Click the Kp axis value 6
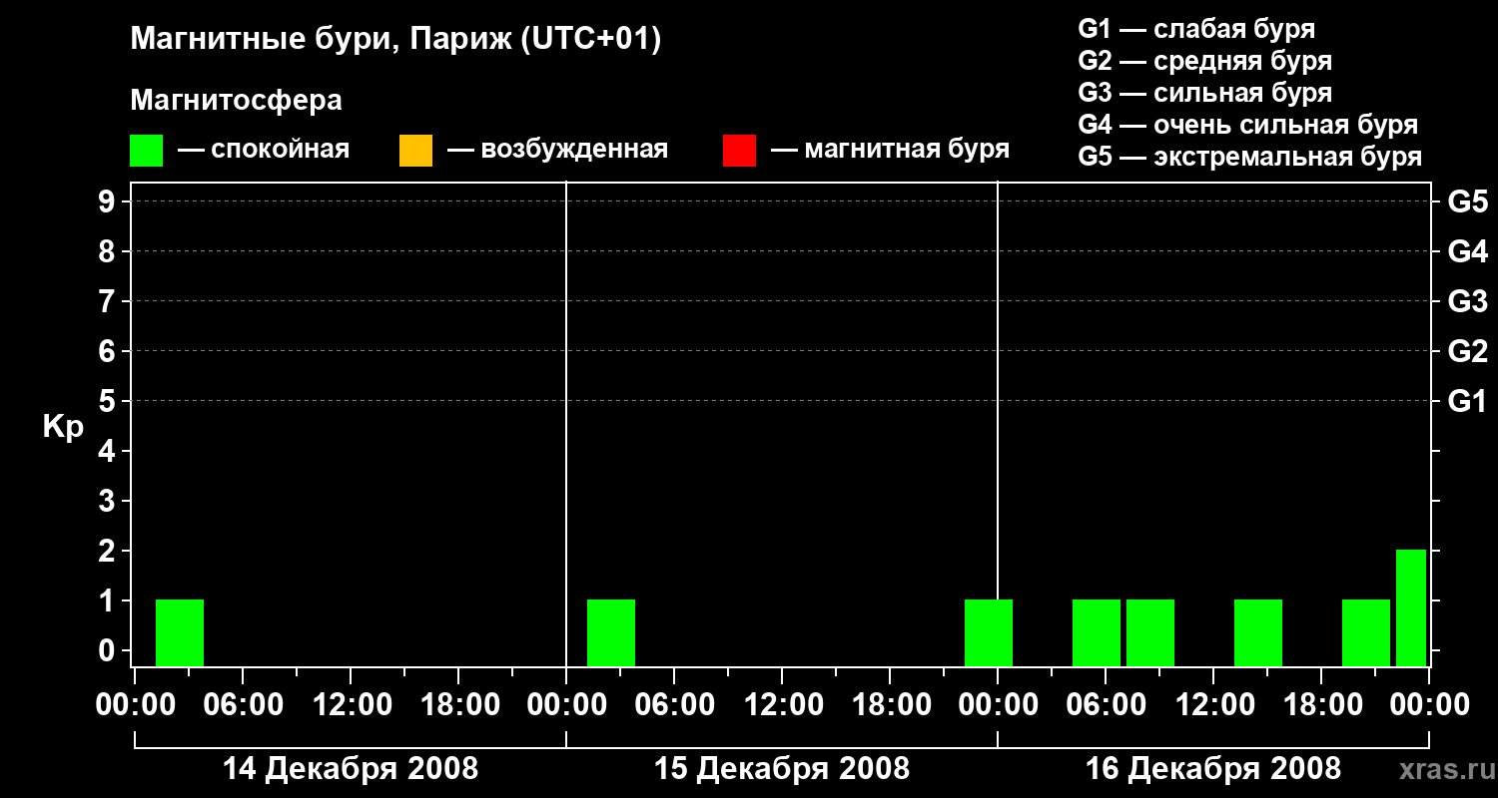The height and width of the screenshot is (798, 1498). (109, 351)
